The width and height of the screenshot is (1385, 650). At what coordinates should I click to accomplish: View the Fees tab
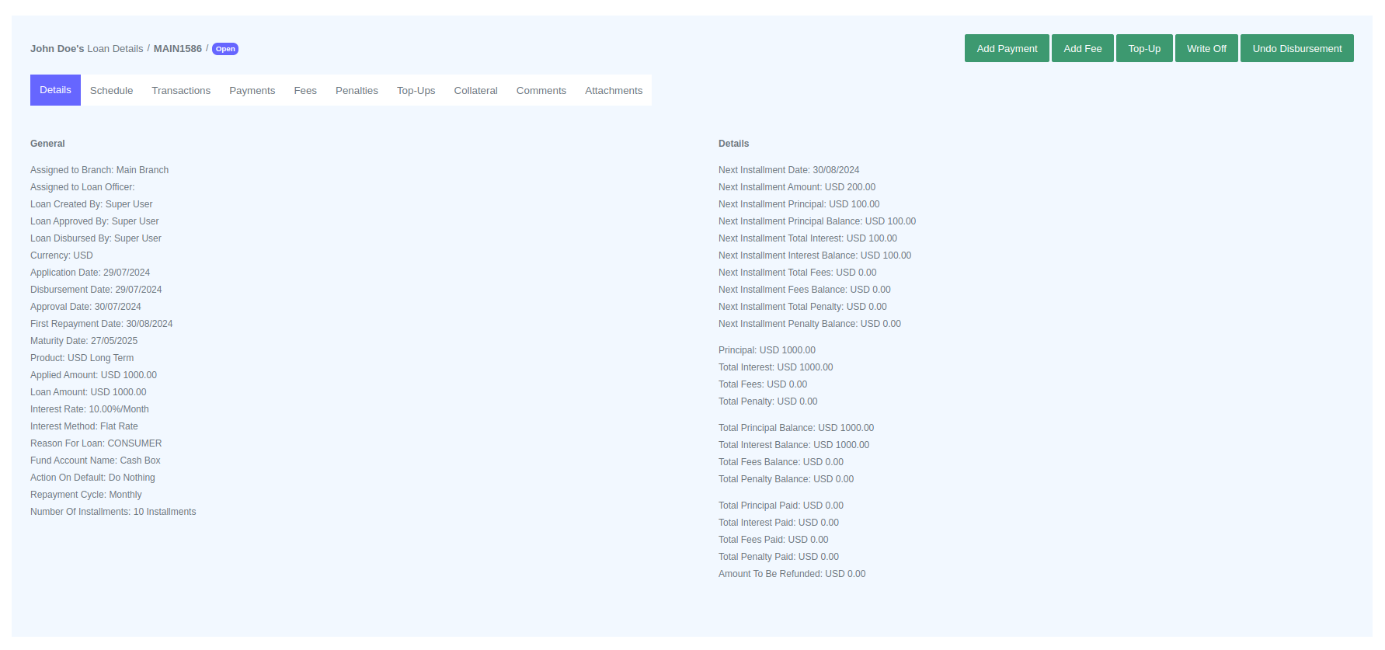pyautogui.click(x=305, y=91)
